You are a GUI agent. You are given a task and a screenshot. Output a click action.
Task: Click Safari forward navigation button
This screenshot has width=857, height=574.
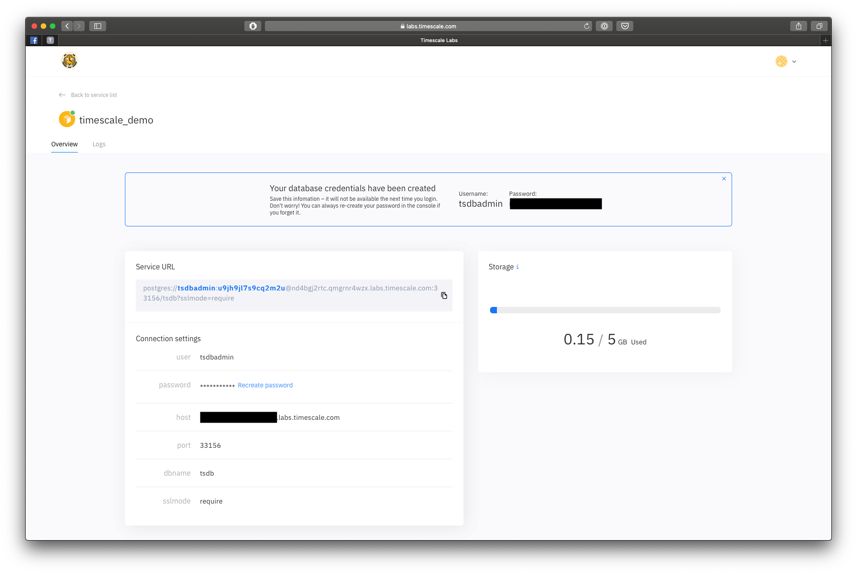click(x=79, y=26)
